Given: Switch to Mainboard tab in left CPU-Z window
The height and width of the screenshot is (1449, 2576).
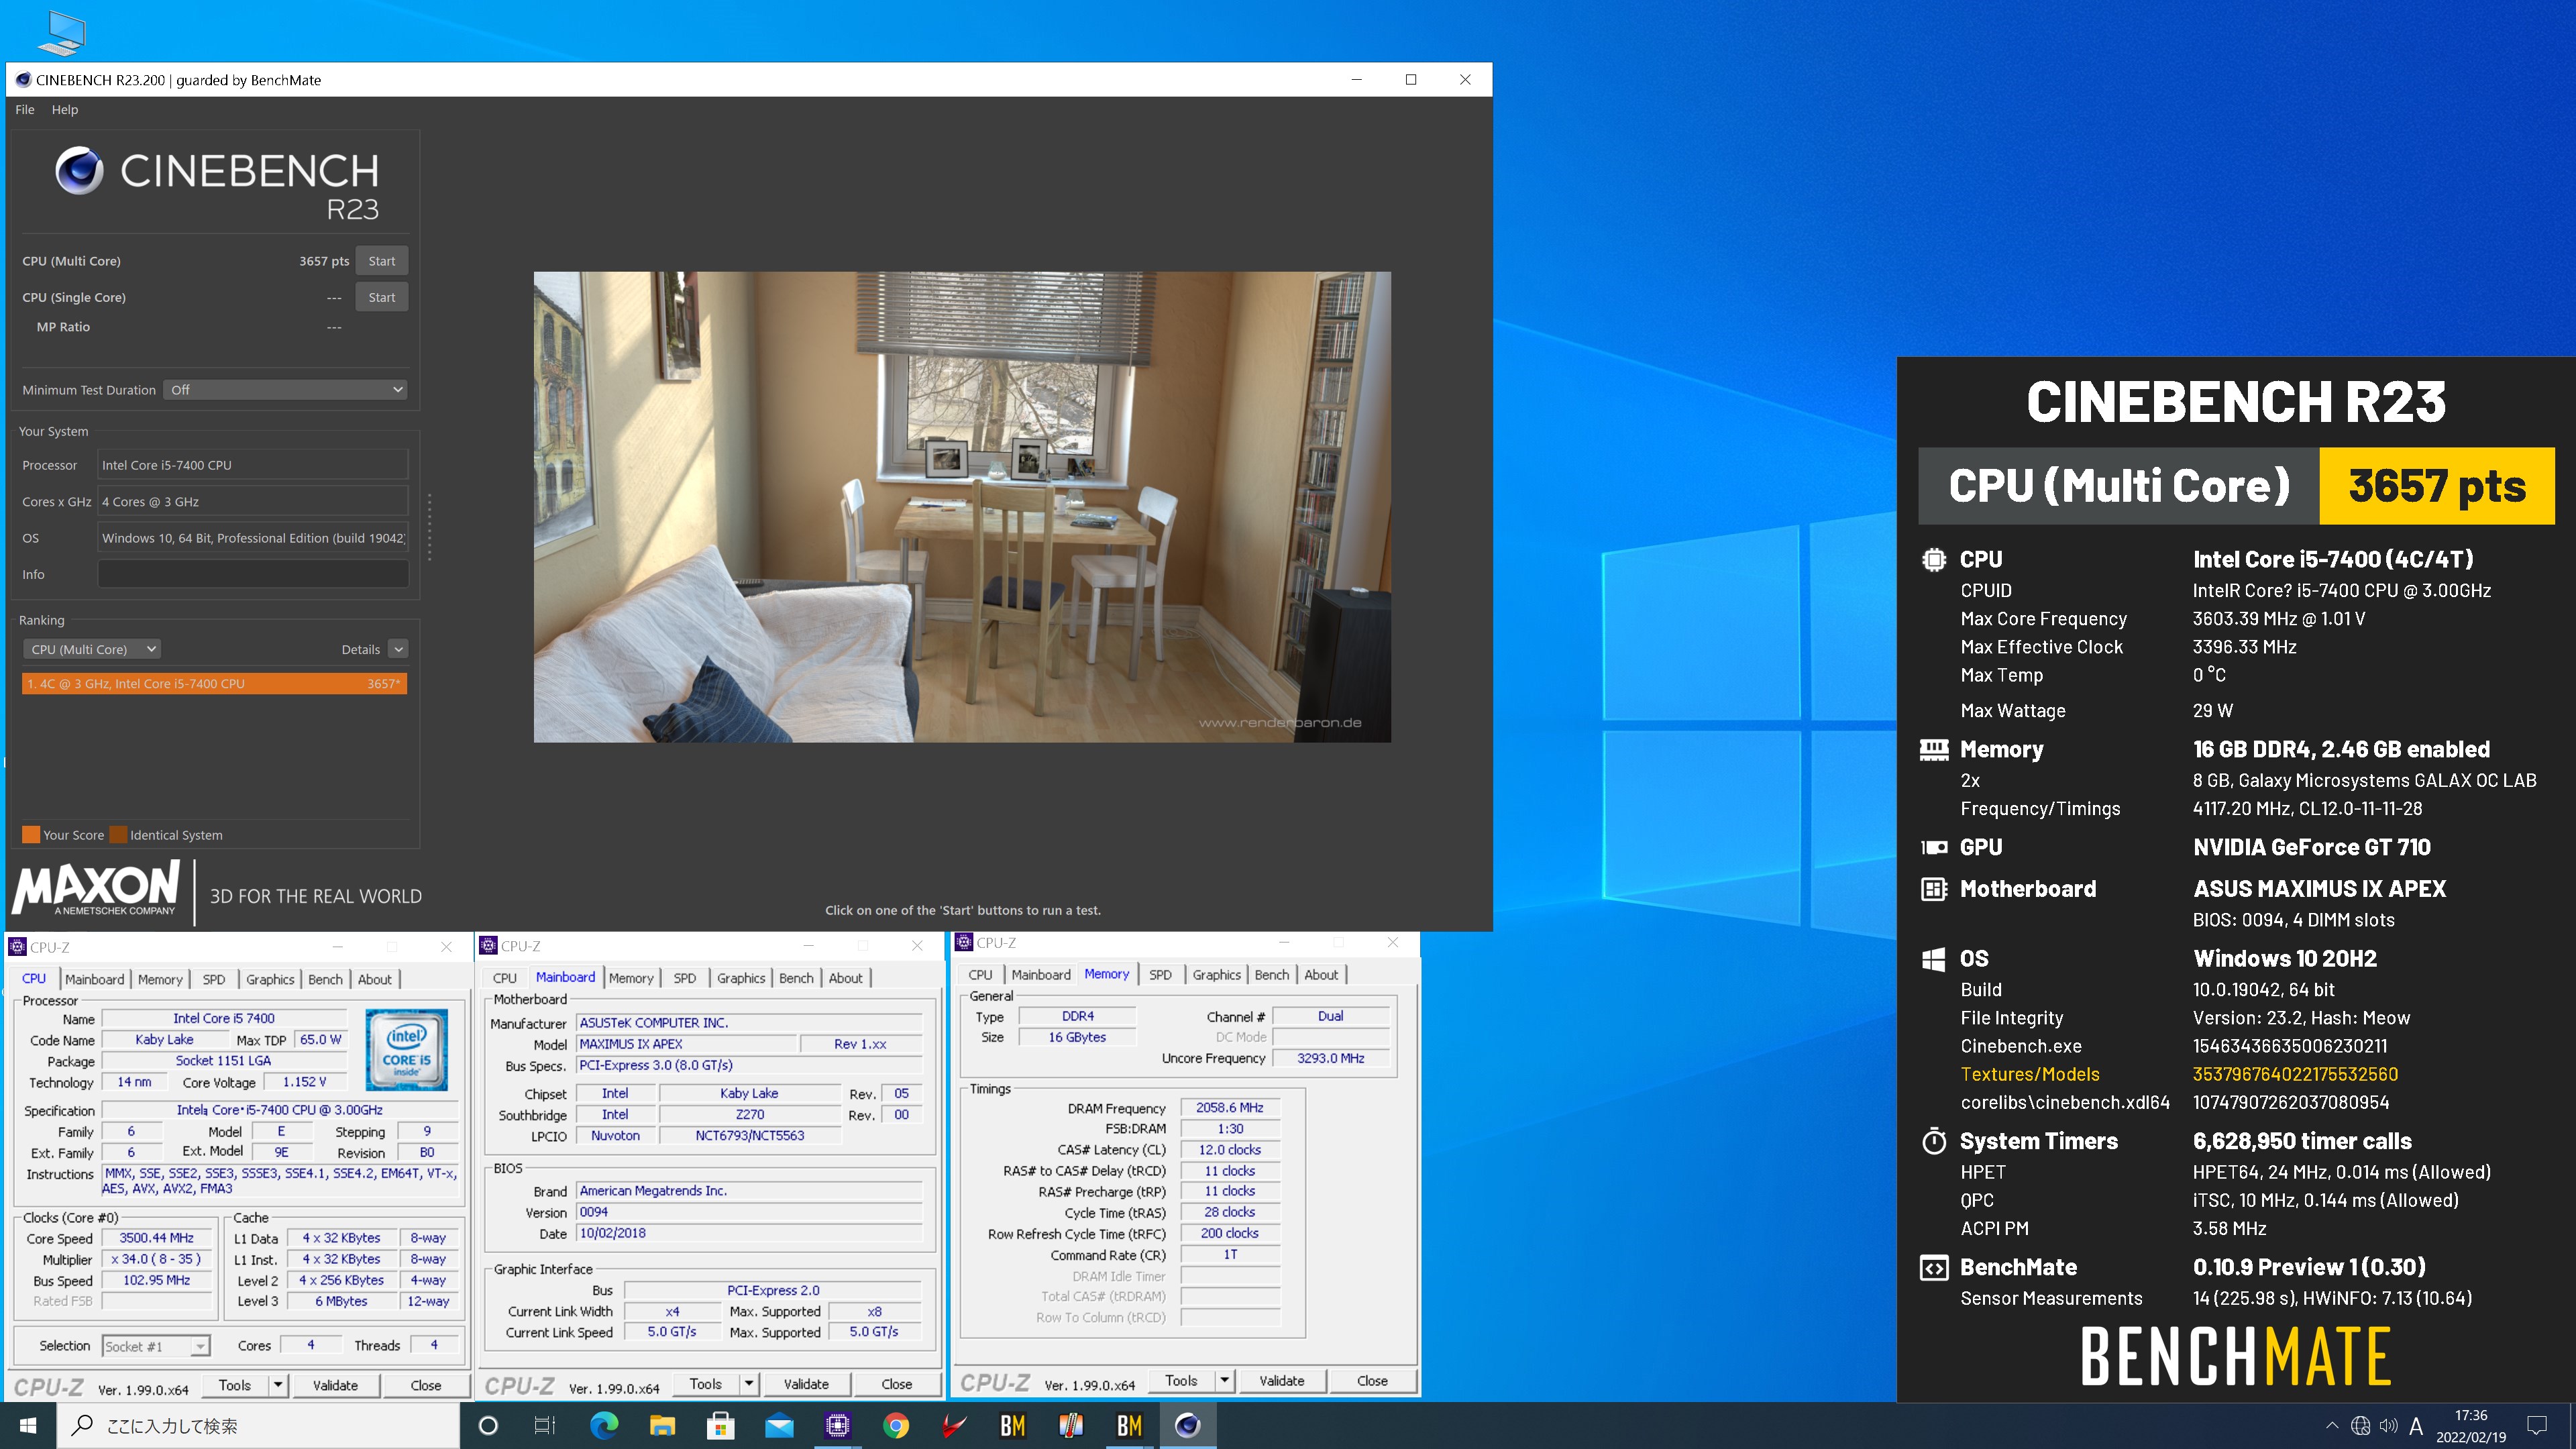Looking at the screenshot, I should coord(95,979).
